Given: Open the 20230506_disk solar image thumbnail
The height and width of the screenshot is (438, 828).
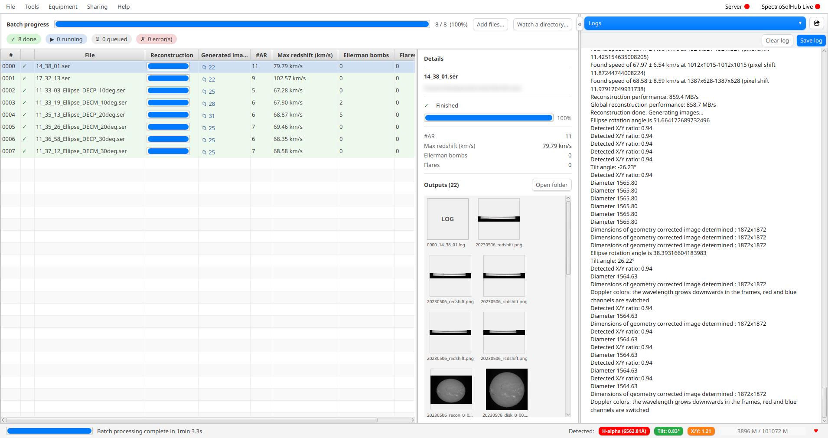Looking at the screenshot, I should pyautogui.click(x=506, y=389).
